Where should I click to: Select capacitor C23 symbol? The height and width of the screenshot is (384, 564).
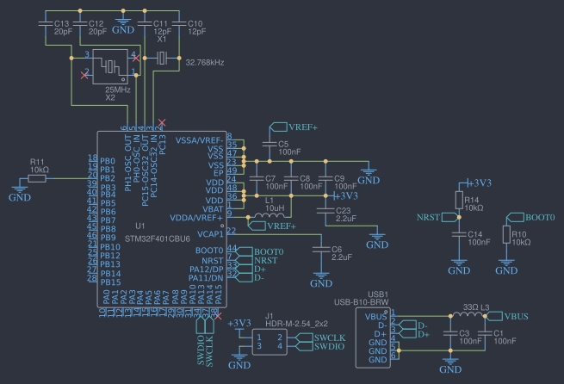point(325,211)
